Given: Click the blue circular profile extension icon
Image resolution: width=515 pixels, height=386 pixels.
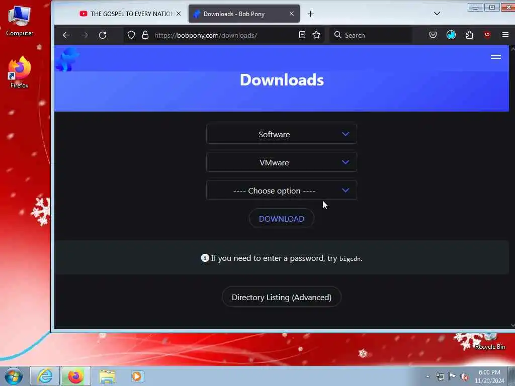Looking at the screenshot, I should [451, 35].
